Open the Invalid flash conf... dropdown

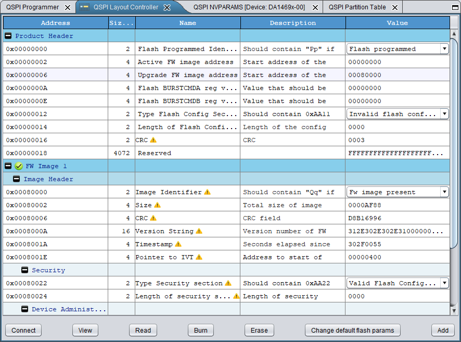[444, 114]
